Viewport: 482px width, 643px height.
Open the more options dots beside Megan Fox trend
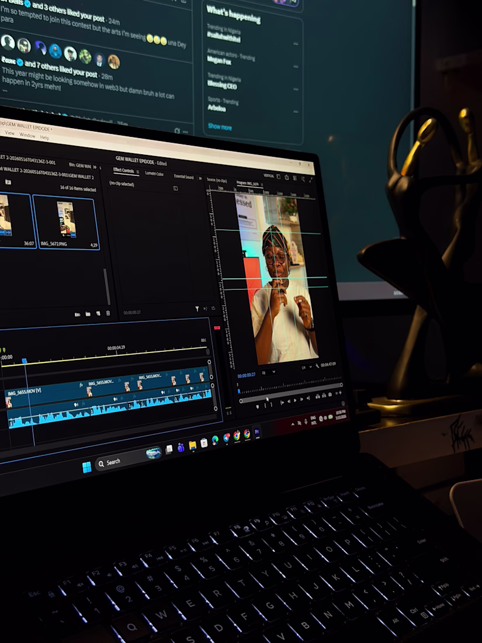click(x=296, y=67)
